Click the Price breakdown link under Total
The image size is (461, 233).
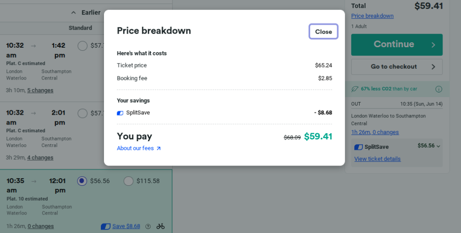tap(372, 16)
